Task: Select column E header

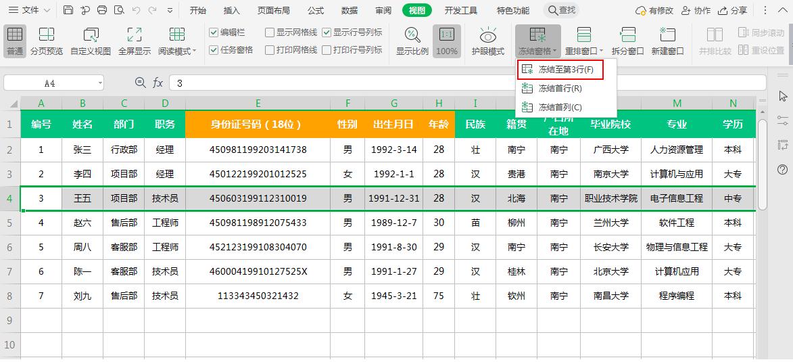Action: click(258, 104)
